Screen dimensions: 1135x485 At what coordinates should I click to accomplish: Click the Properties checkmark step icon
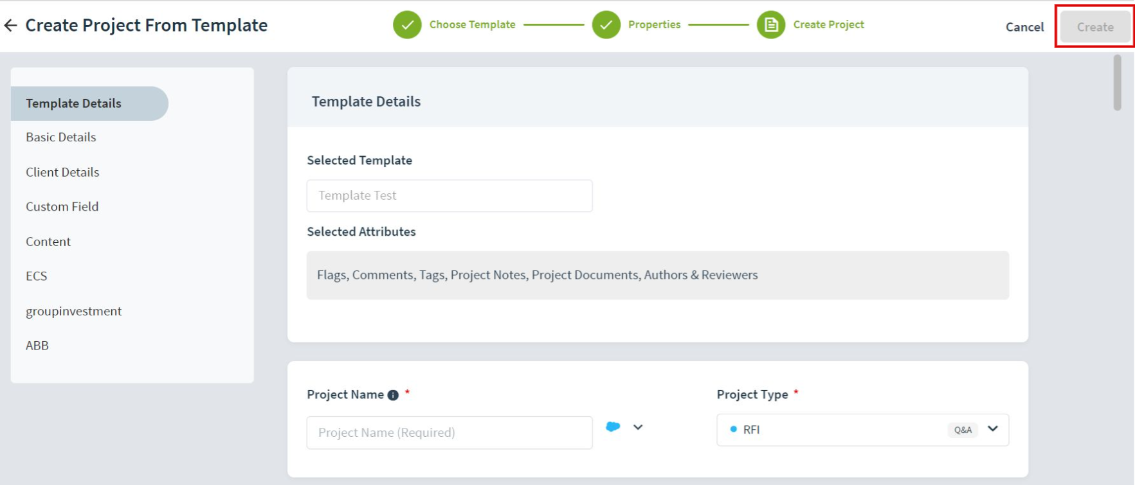606,25
